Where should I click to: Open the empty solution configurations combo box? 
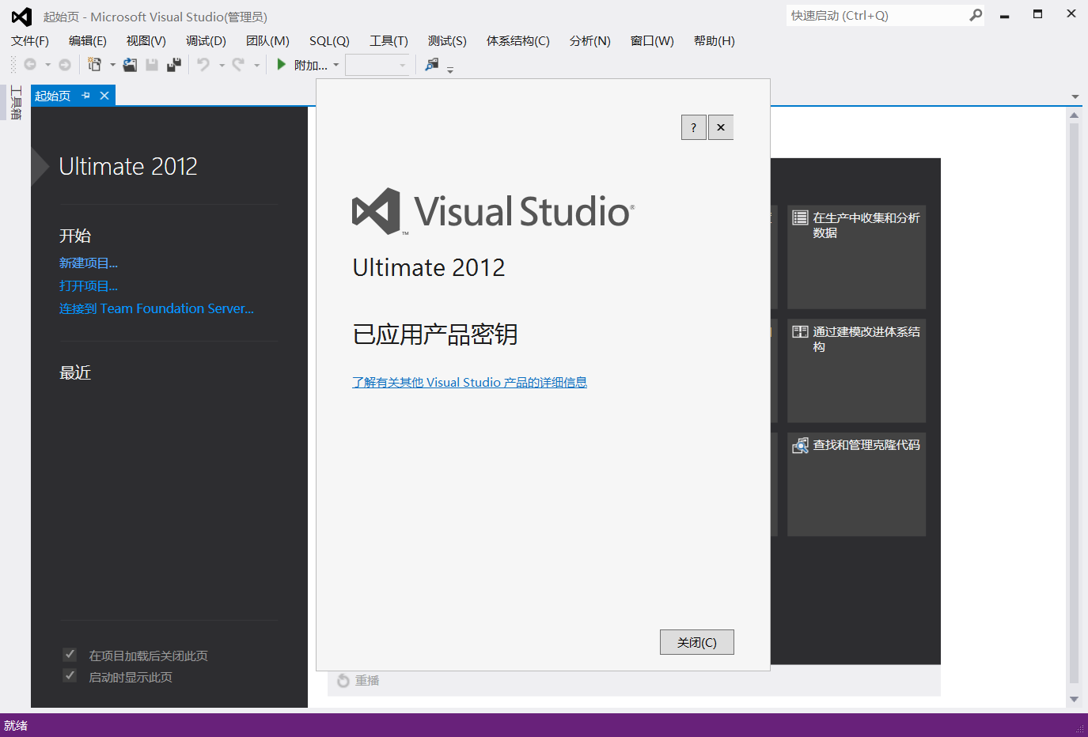point(377,65)
